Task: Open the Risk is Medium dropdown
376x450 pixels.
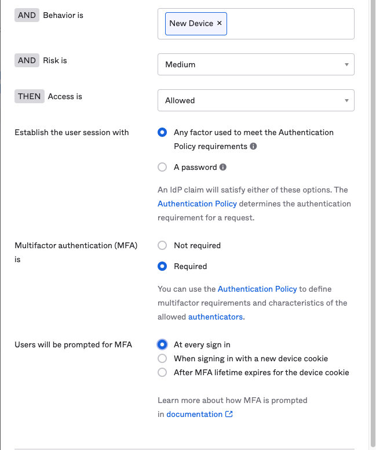Action: click(255, 64)
